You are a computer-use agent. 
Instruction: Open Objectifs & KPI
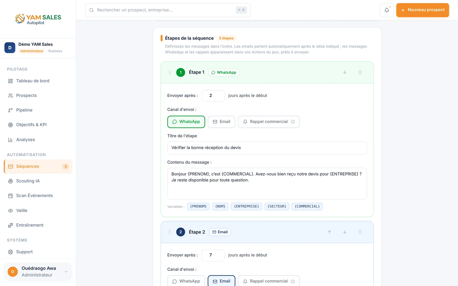[x=38, y=125]
